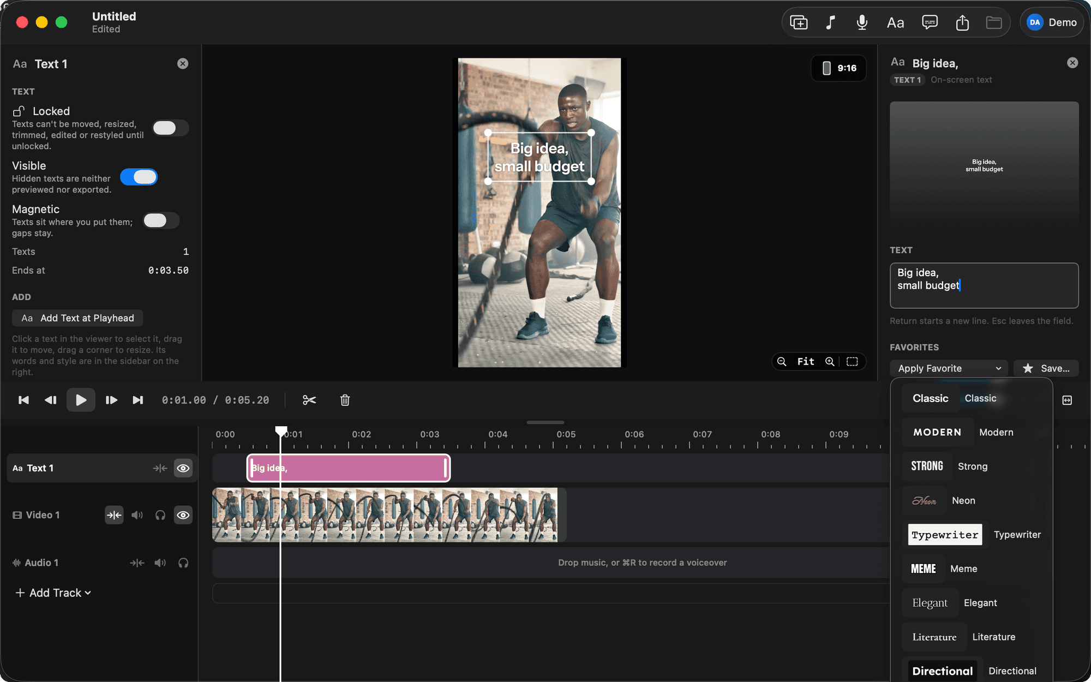Image resolution: width=1091 pixels, height=682 pixels.
Task: Toggle the Locked switch
Action: [170, 128]
